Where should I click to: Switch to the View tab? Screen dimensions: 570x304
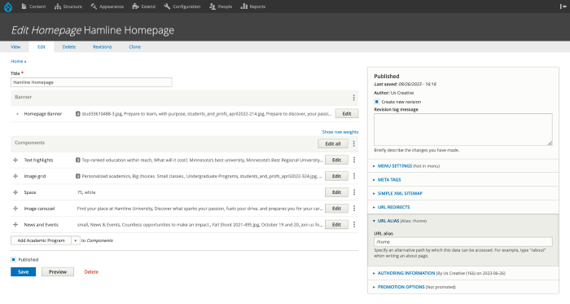15,46
